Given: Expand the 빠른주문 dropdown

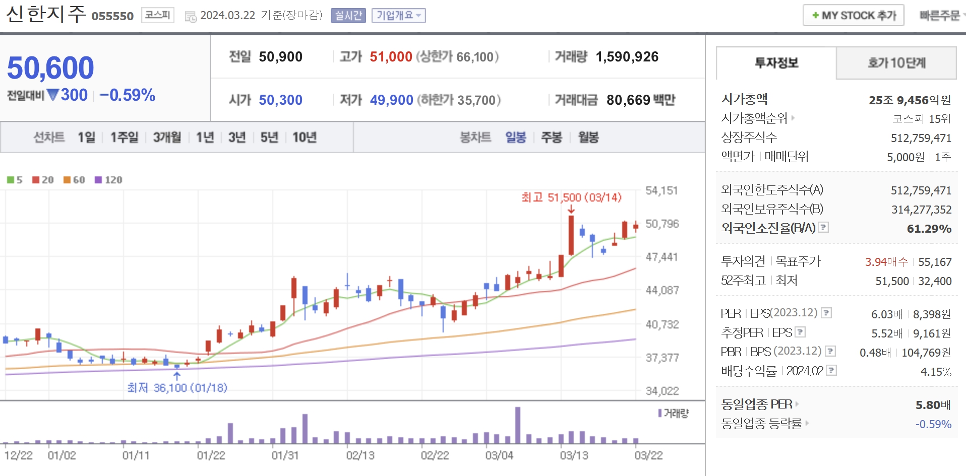Looking at the screenshot, I should coord(941,16).
